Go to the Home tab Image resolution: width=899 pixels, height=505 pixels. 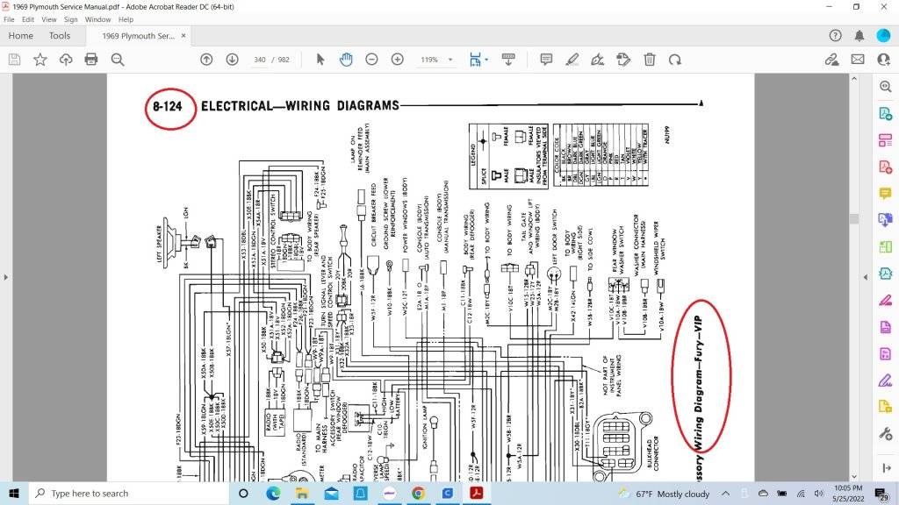[x=20, y=36]
